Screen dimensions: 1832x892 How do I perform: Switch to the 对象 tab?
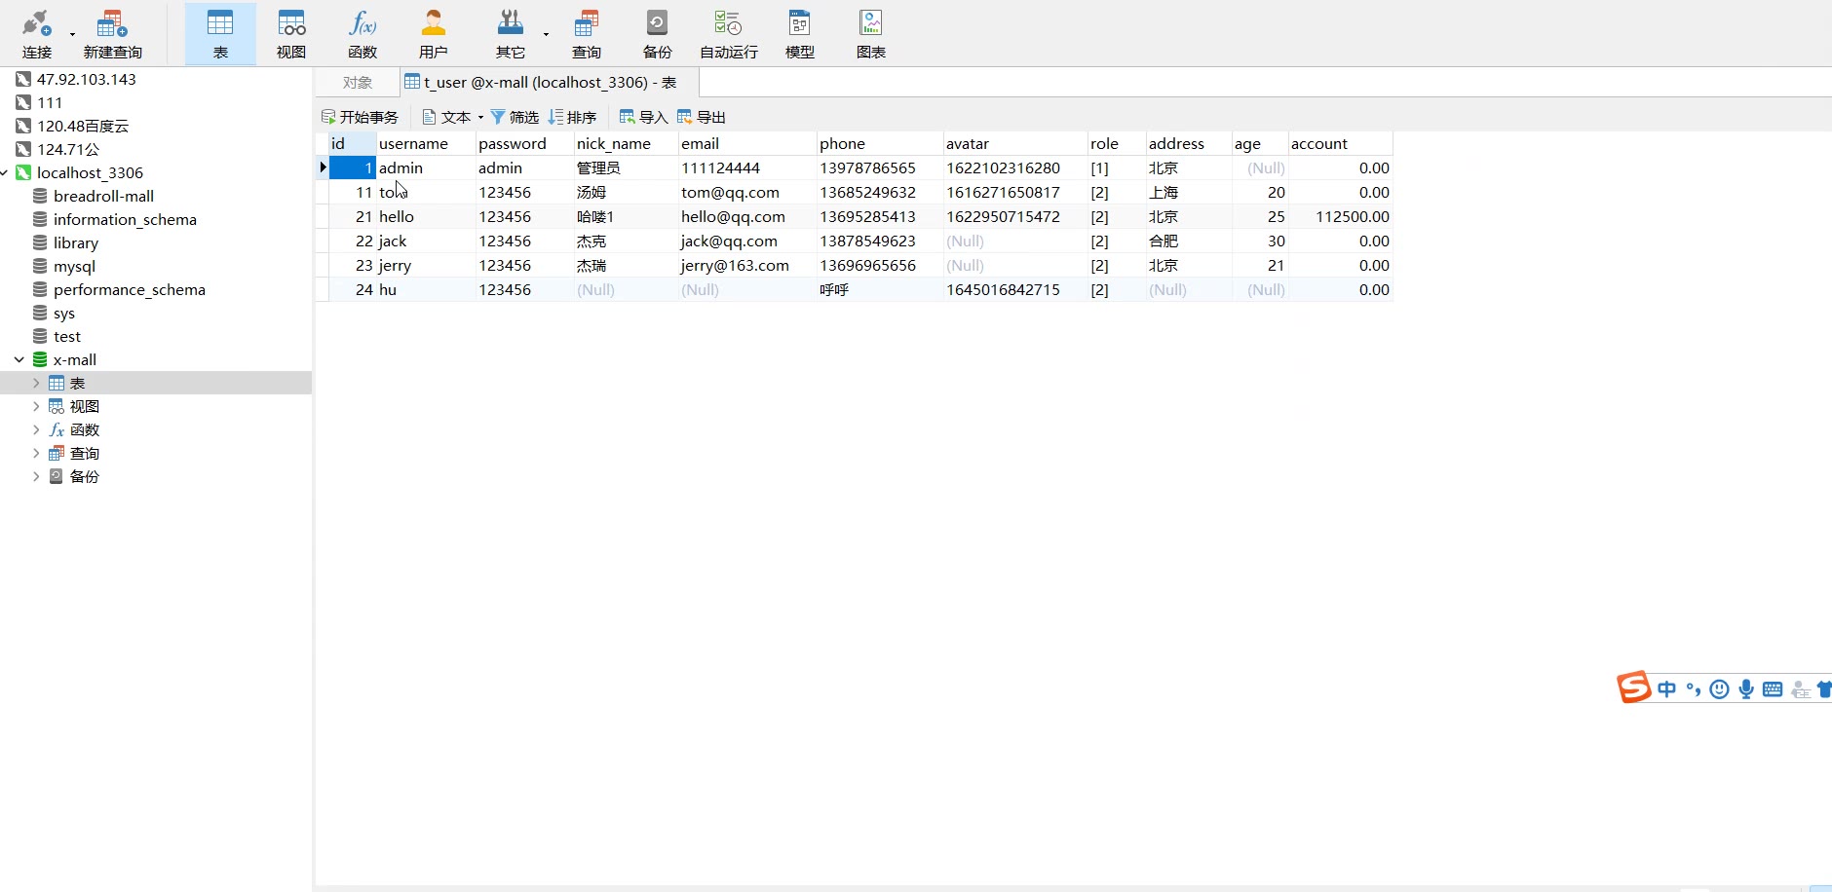358,83
